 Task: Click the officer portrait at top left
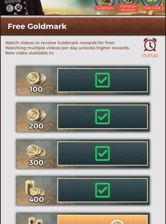tap(22, 7)
